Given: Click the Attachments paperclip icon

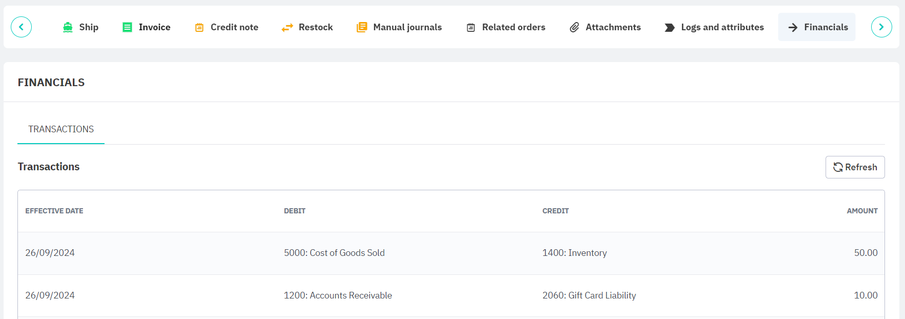Looking at the screenshot, I should tap(574, 28).
